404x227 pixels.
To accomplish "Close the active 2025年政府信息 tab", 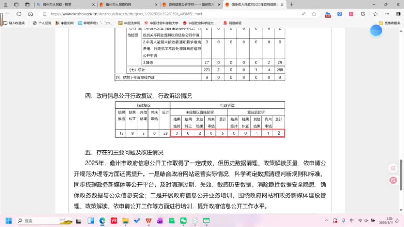I will pyautogui.click(x=282, y=4).
